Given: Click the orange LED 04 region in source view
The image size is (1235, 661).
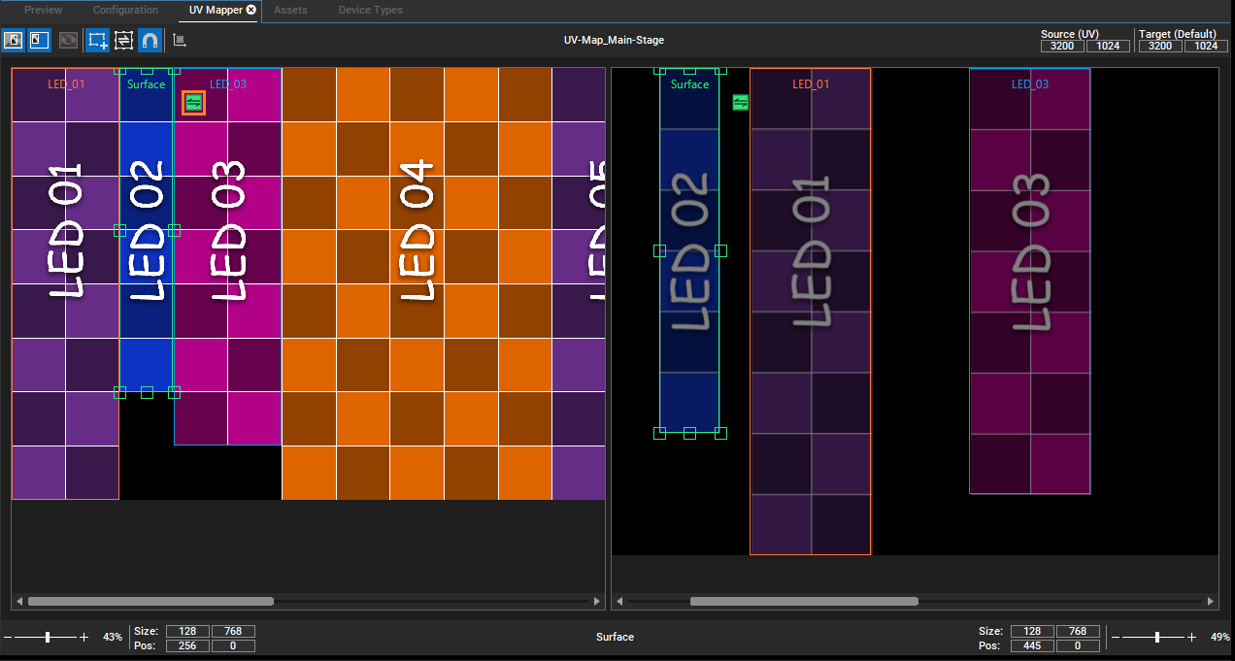Looking at the screenshot, I should click(417, 283).
